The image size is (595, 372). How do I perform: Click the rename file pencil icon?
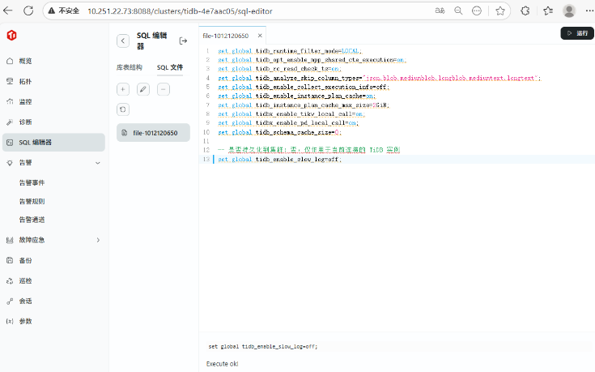[143, 89]
